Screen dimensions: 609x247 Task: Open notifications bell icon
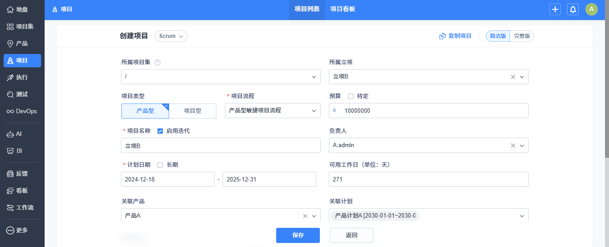(x=573, y=9)
